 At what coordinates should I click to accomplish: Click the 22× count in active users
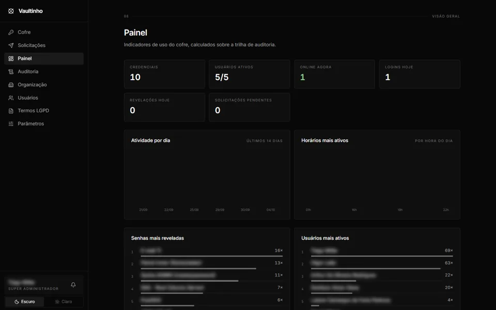click(x=449, y=275)
